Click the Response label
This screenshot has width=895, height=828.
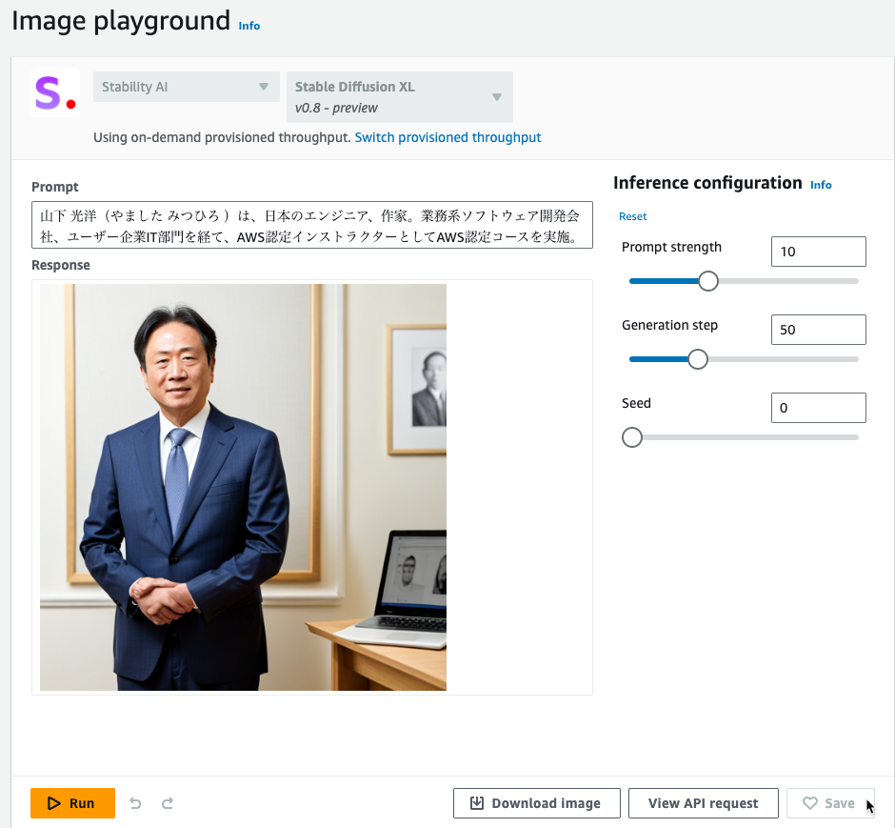point(61,265)
